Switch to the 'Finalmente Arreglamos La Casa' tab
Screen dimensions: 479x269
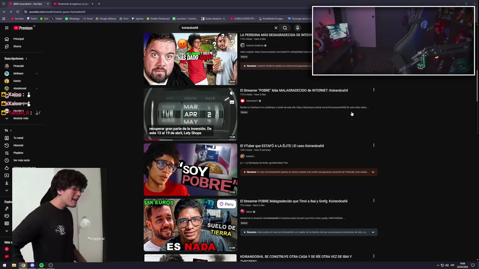[x=73, y=4]
